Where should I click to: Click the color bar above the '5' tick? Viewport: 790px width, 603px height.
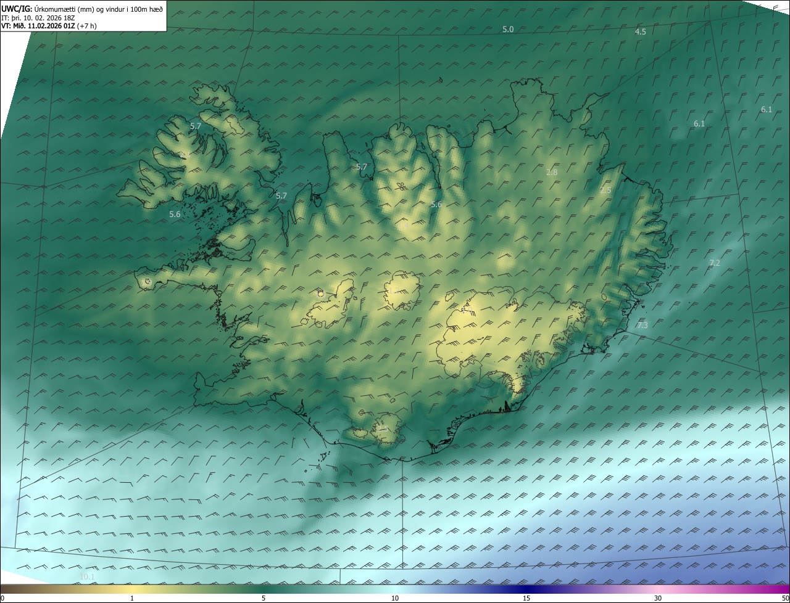[x=264, y=589]
